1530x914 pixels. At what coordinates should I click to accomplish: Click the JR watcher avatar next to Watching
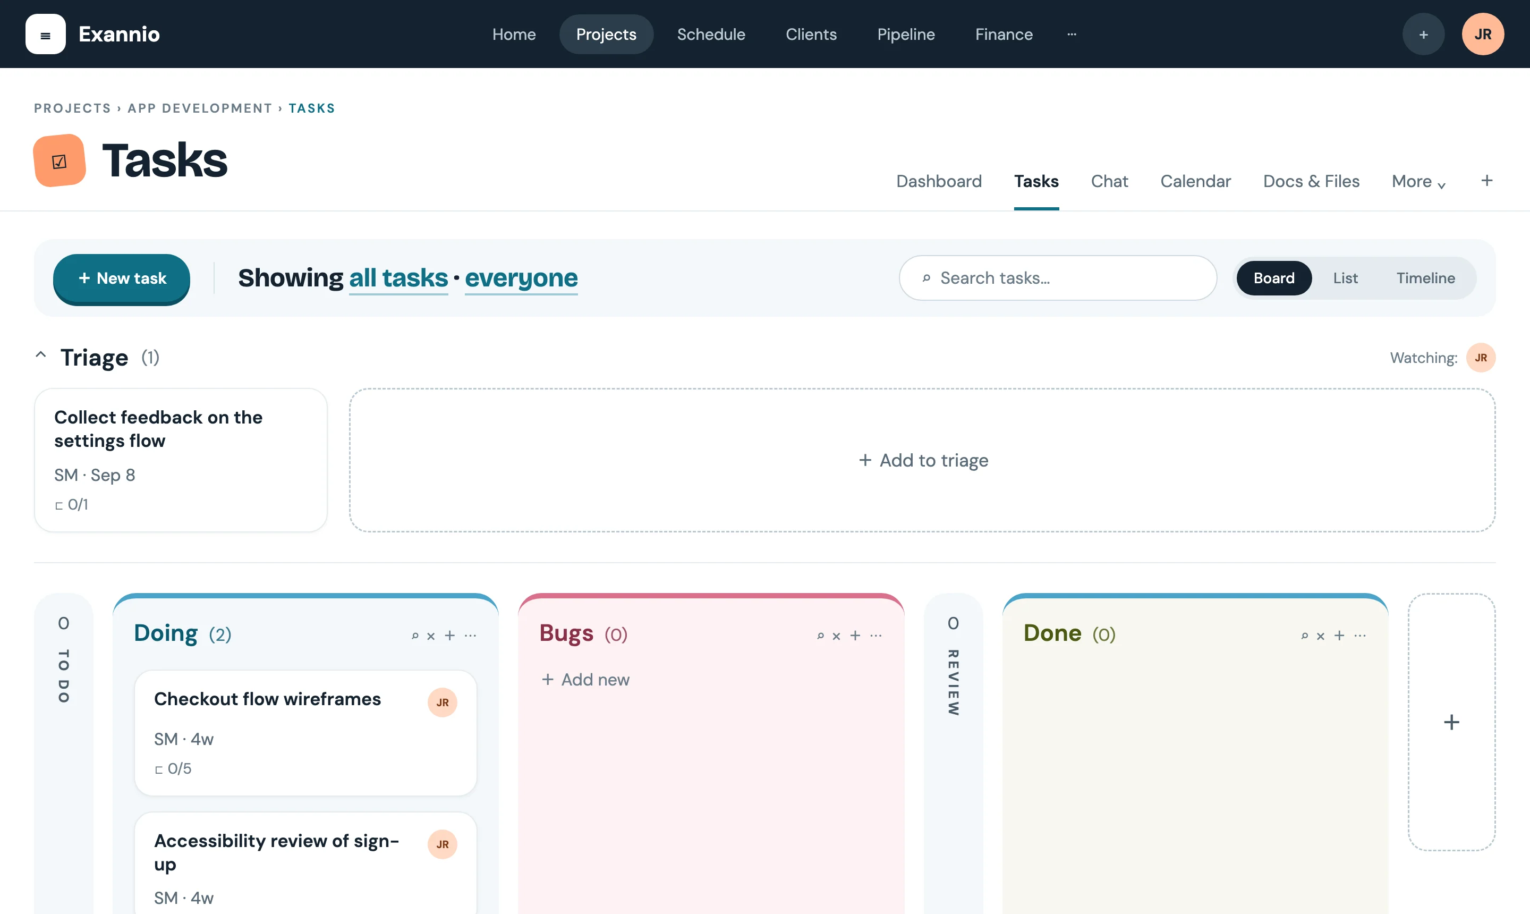pyautogui.click(x=1481, y=357)
